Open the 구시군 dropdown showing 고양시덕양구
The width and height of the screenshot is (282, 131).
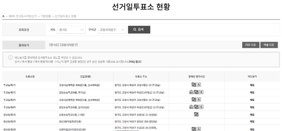(x=112, y=30)
